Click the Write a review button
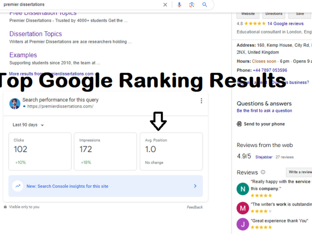 tap(299, 172)
